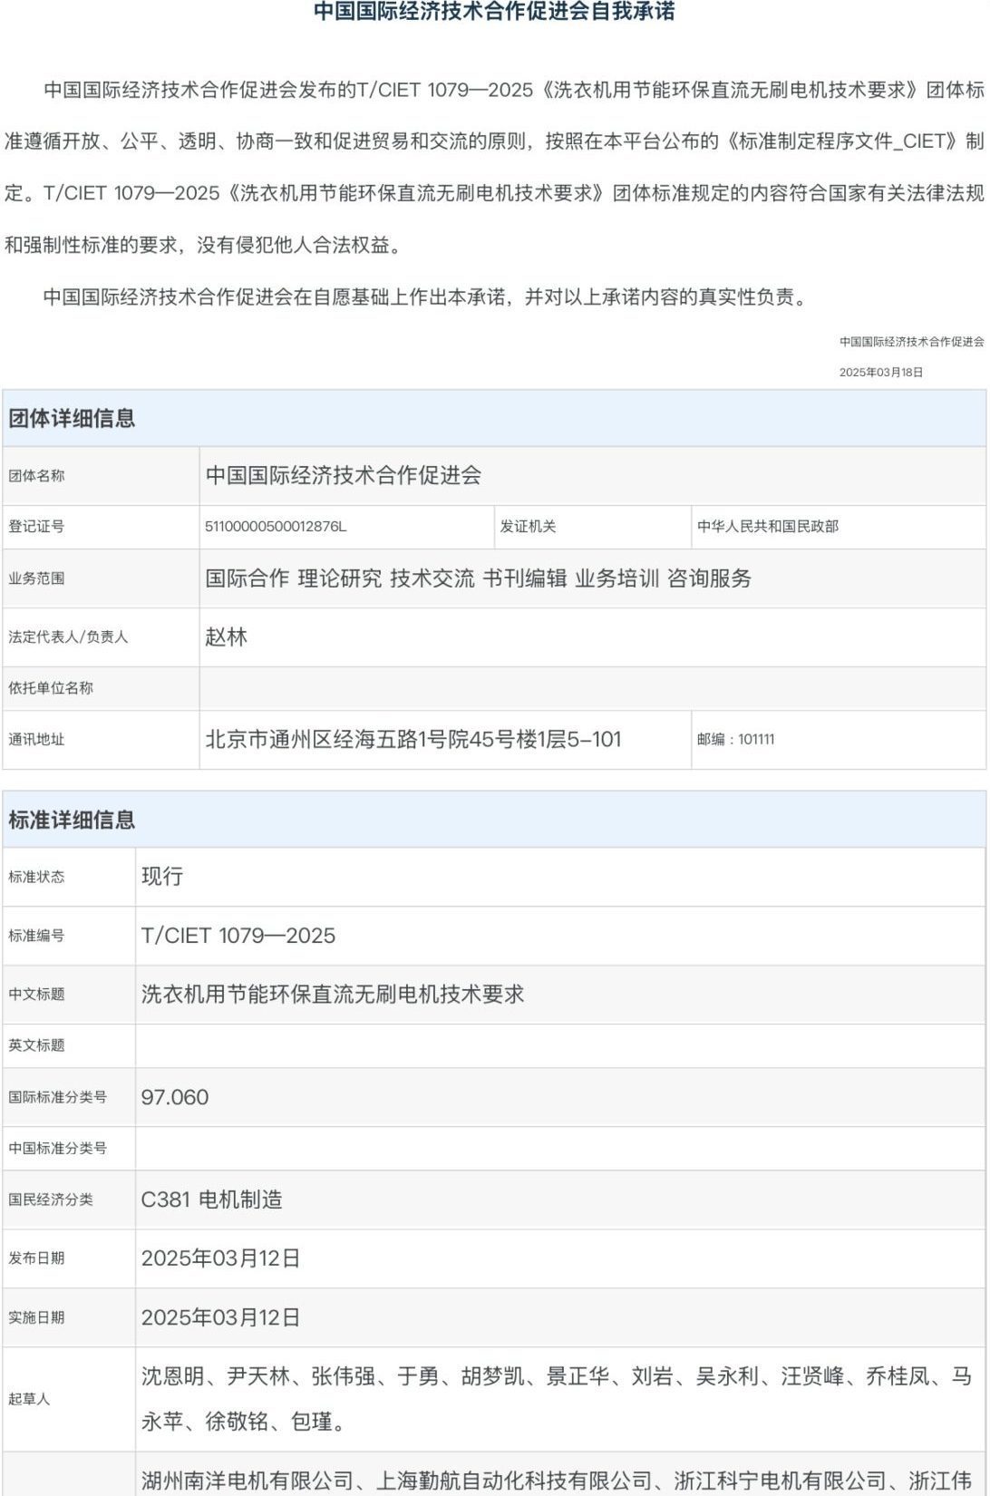
Task: Click registration number 51100000500012876L
Action: coord(276,527)
